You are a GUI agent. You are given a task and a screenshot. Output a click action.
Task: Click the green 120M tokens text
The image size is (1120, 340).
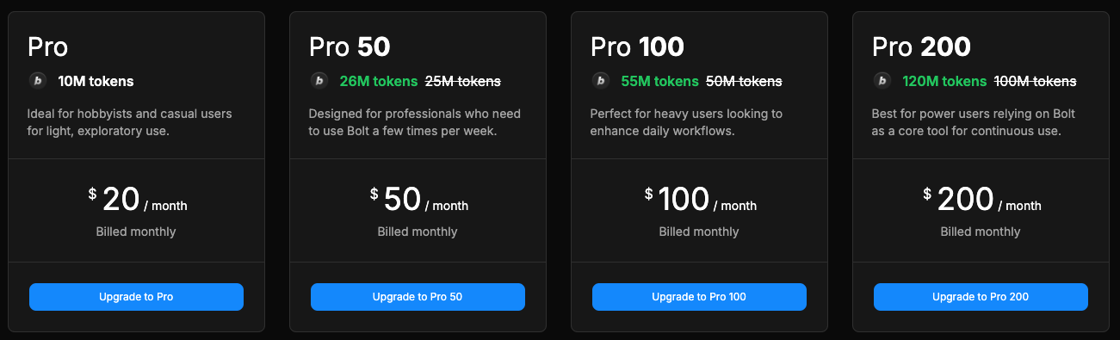pos(944,82)
